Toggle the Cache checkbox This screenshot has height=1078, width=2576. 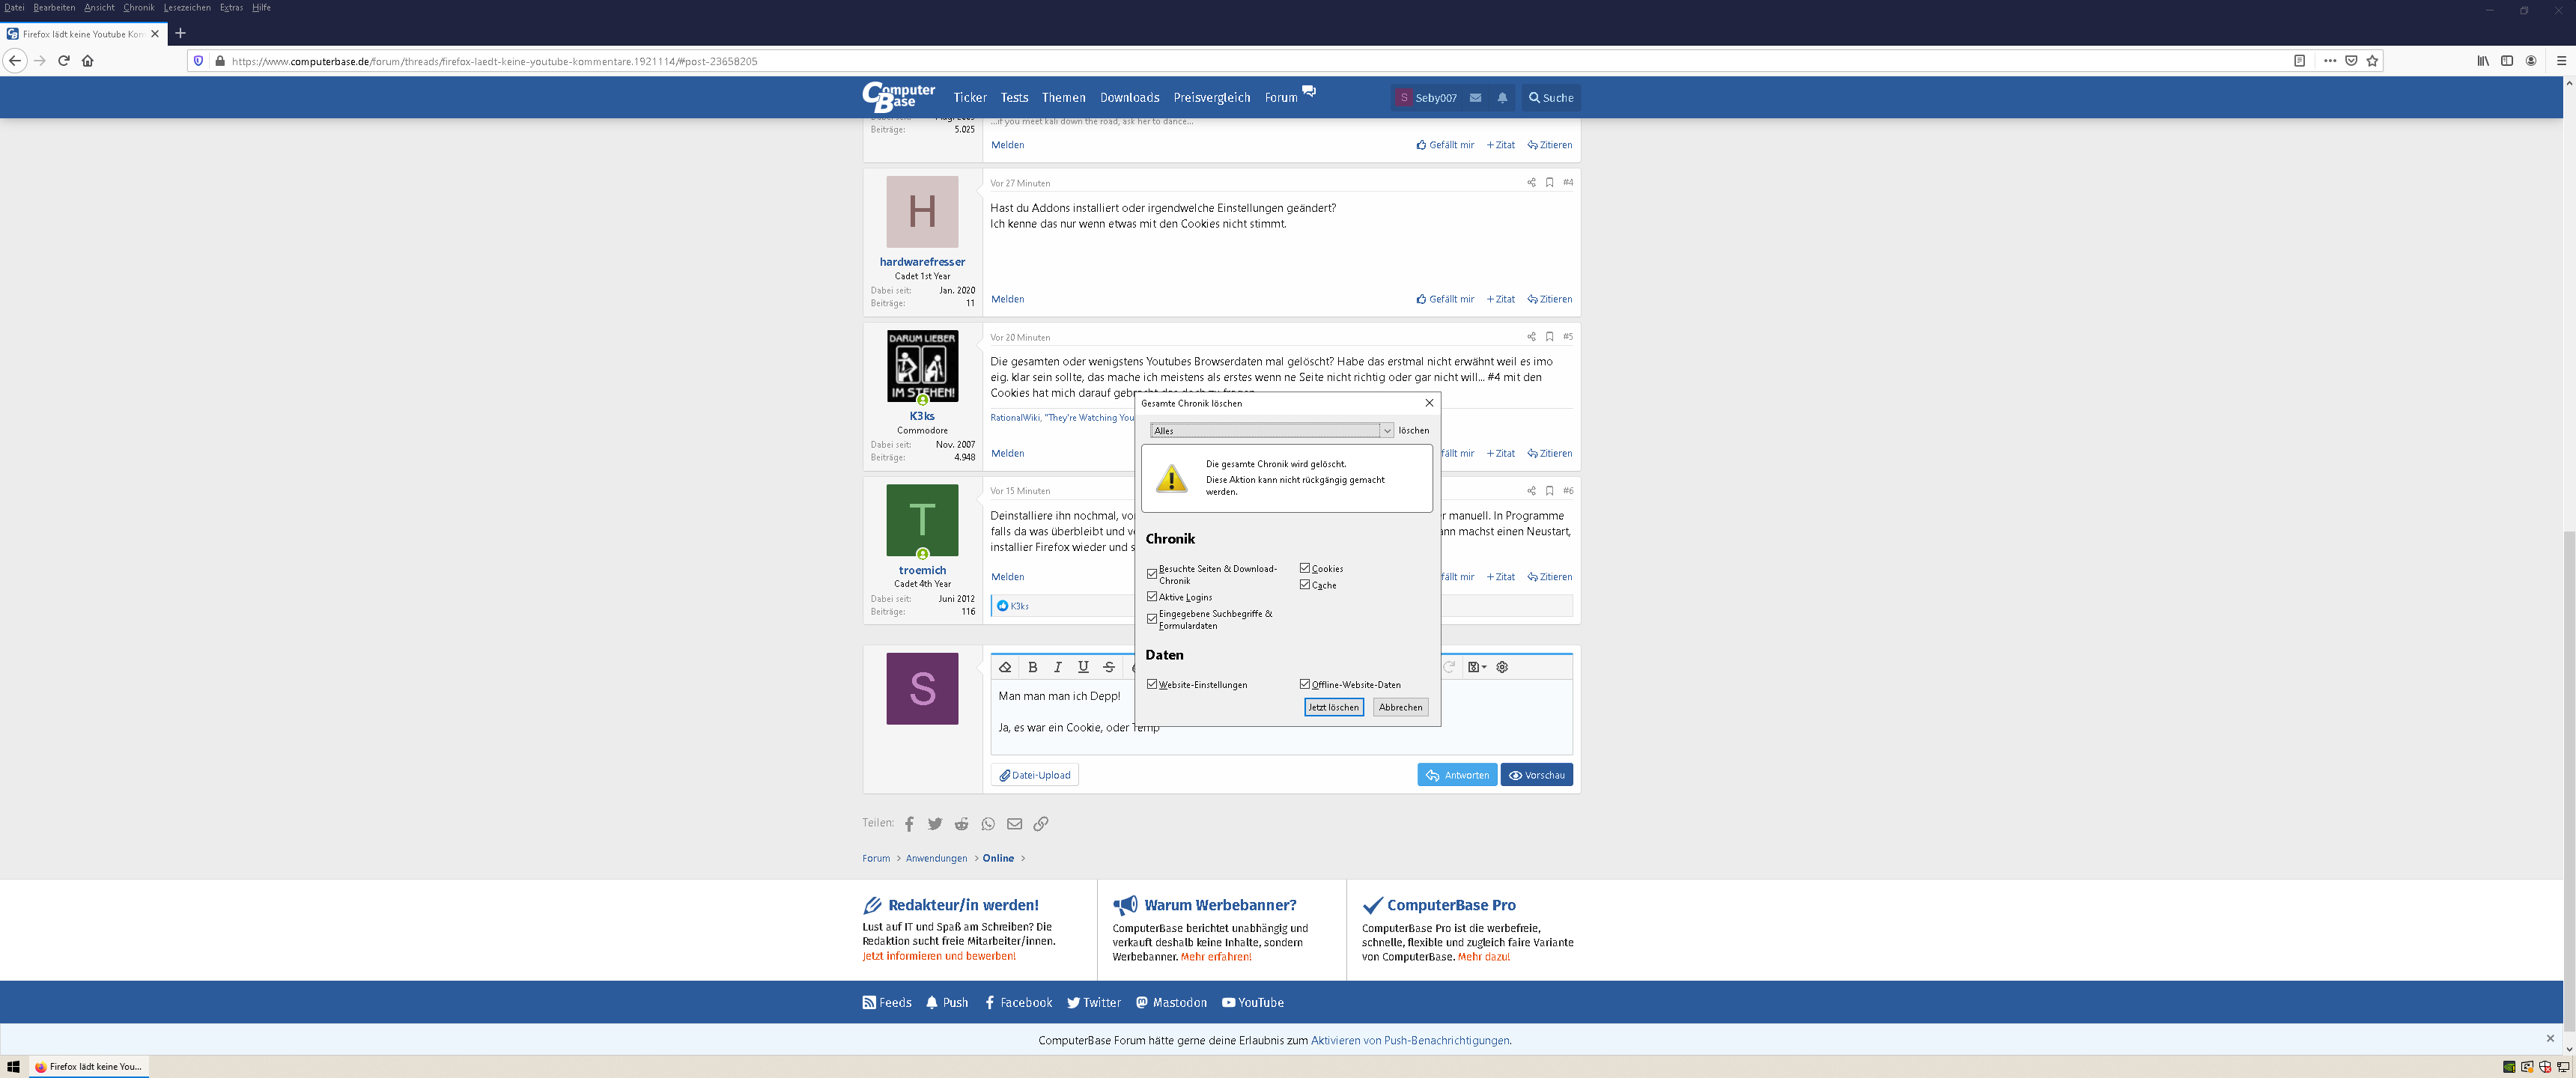[x=1305, y=585]
